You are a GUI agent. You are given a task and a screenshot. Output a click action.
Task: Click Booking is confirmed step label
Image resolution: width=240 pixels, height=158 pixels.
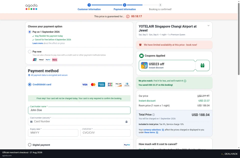pyautogui.click(x=160, y=9)
